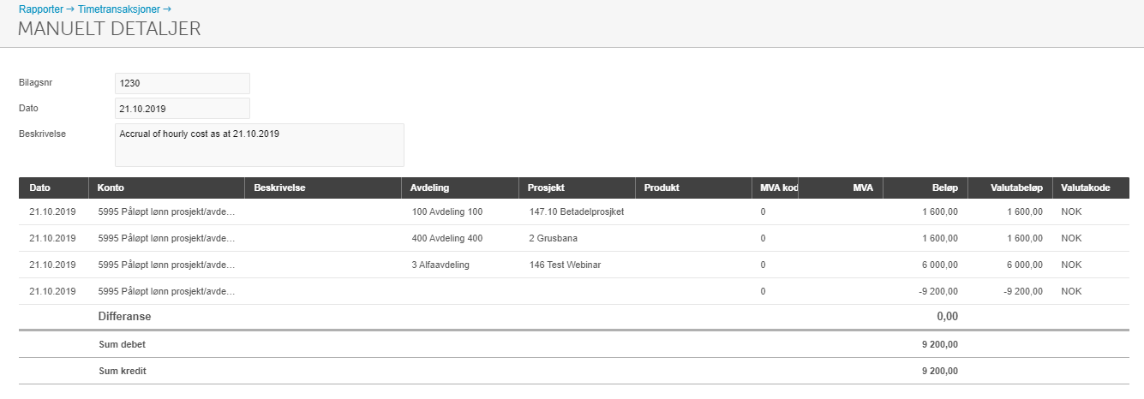1144x399 pixels.
Task: Click the Differanse amount 0,00
Action: point(947,317)
